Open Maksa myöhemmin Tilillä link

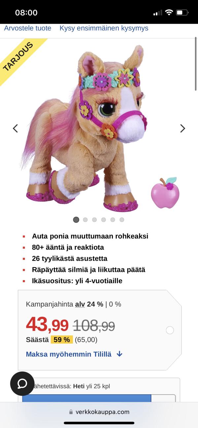tap(69, 354)
